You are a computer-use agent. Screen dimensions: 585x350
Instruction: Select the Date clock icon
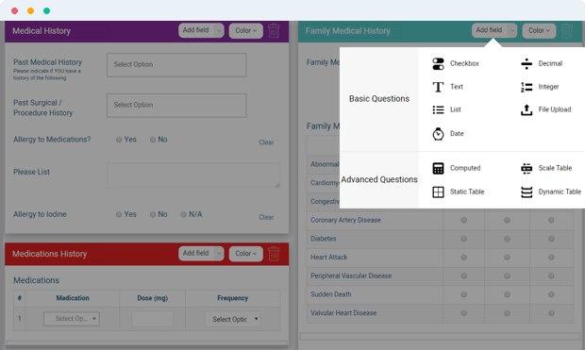pyautogui.click(x=438, y=134)
